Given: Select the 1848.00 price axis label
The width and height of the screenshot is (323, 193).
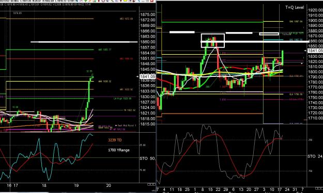Looking at the screenshot, I should 148,64.
